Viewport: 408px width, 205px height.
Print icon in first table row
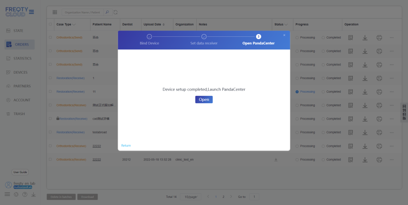379,38
